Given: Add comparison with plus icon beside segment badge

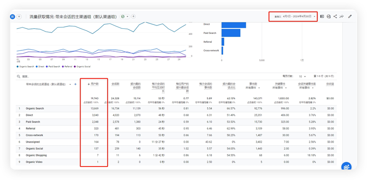Looking at the screenshot, I should [19, 16].
